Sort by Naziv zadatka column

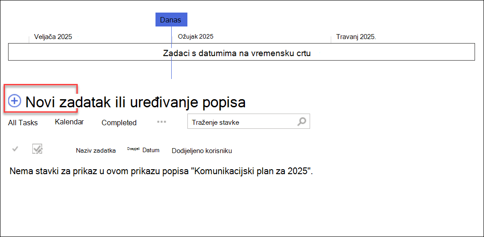96,151
